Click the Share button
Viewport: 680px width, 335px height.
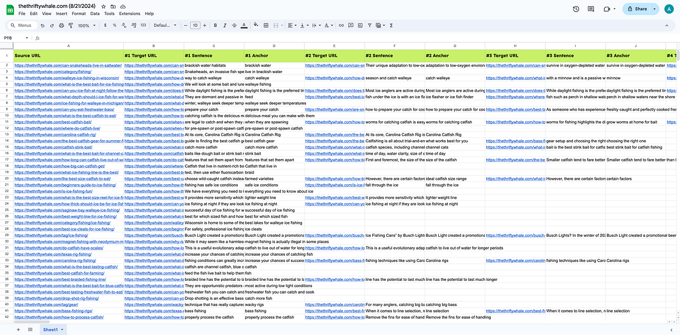click(636, 9)
